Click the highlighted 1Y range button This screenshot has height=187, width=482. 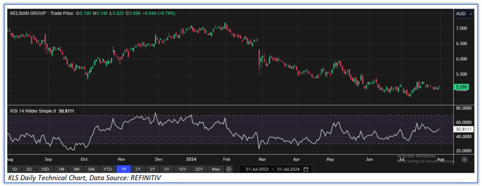tap(124, 169)
